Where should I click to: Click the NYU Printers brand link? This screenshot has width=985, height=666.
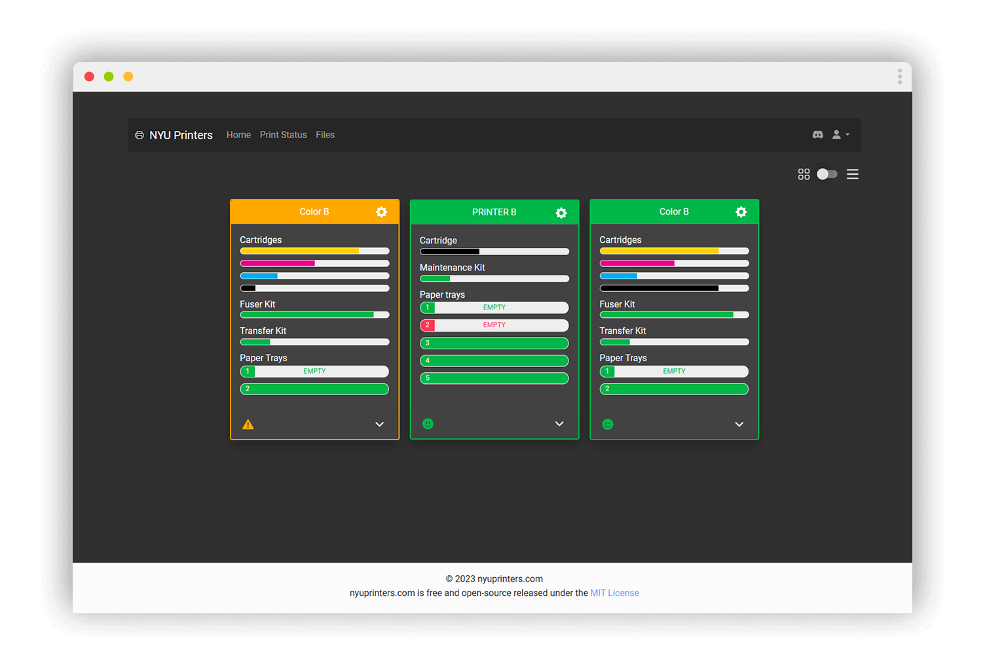coord(174,135)
